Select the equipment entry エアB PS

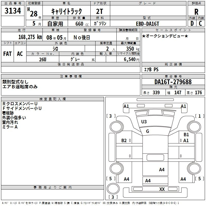coord(151,70)
